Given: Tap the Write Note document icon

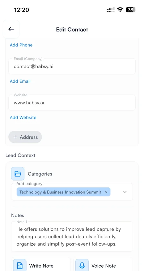Looking at the screenshot, I should [20, 265].
